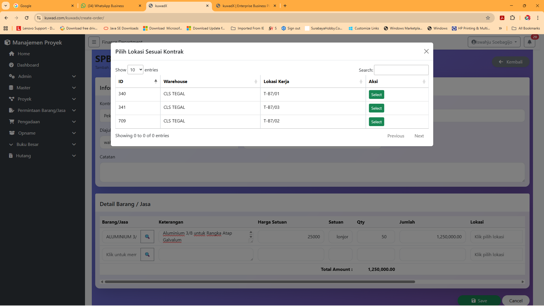This screenshot has width=544, height=306.
Task: Close the Pilih Lokasi modal dialog
Action: click(426, 51)
